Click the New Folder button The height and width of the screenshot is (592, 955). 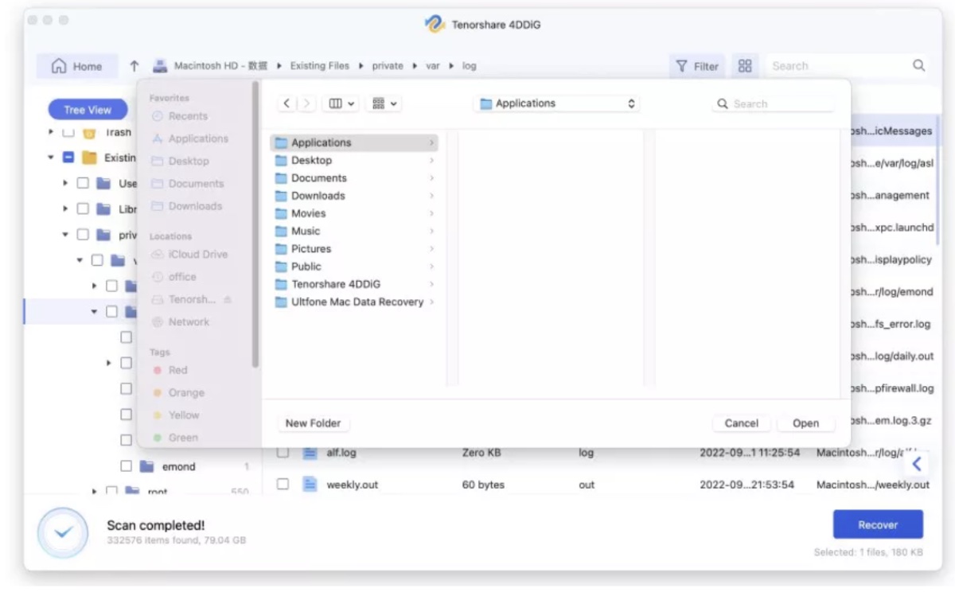coord(313,423)
